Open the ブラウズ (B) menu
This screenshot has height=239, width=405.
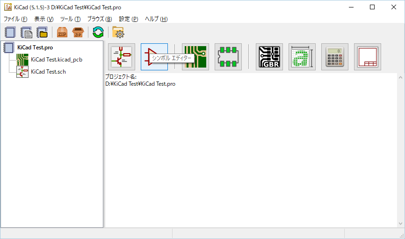(x=100, y=19)
